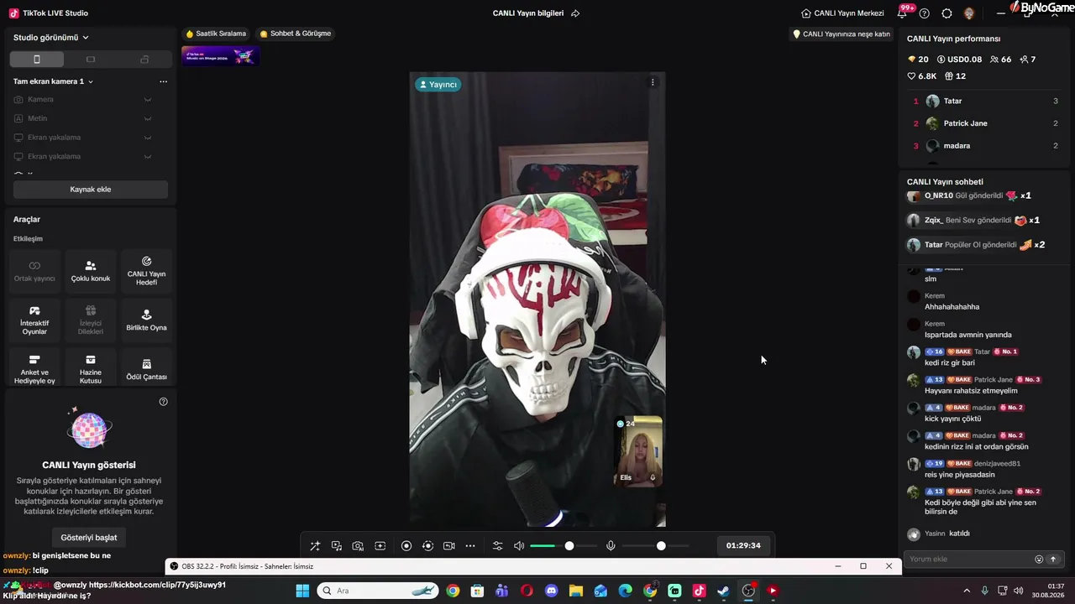
Task: Click the Windows taskbar search box
Action: pos(379,591)
